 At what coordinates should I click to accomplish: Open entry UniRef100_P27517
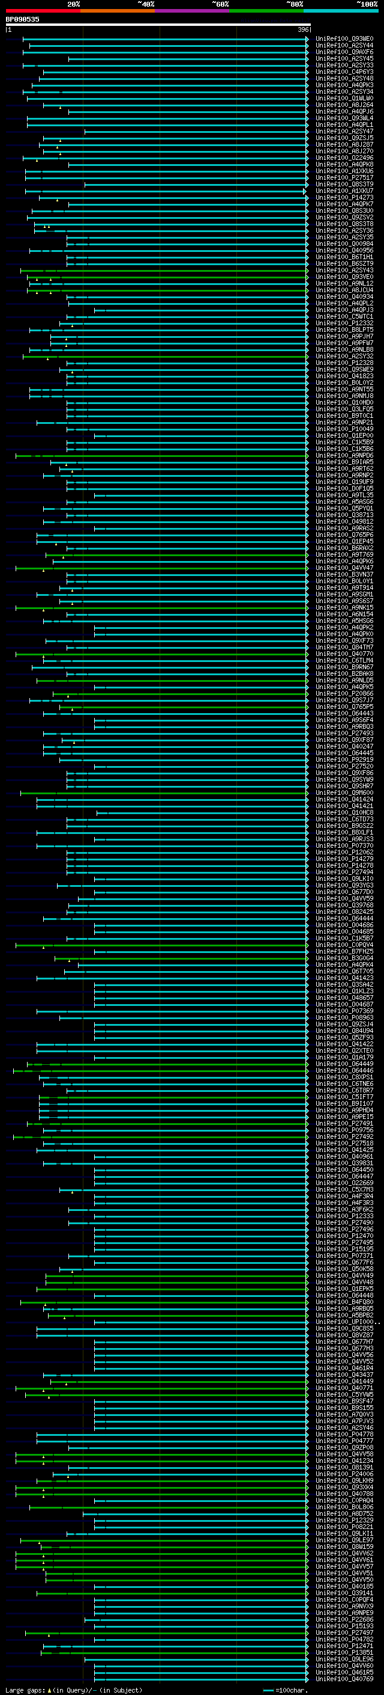pos(344,177)
